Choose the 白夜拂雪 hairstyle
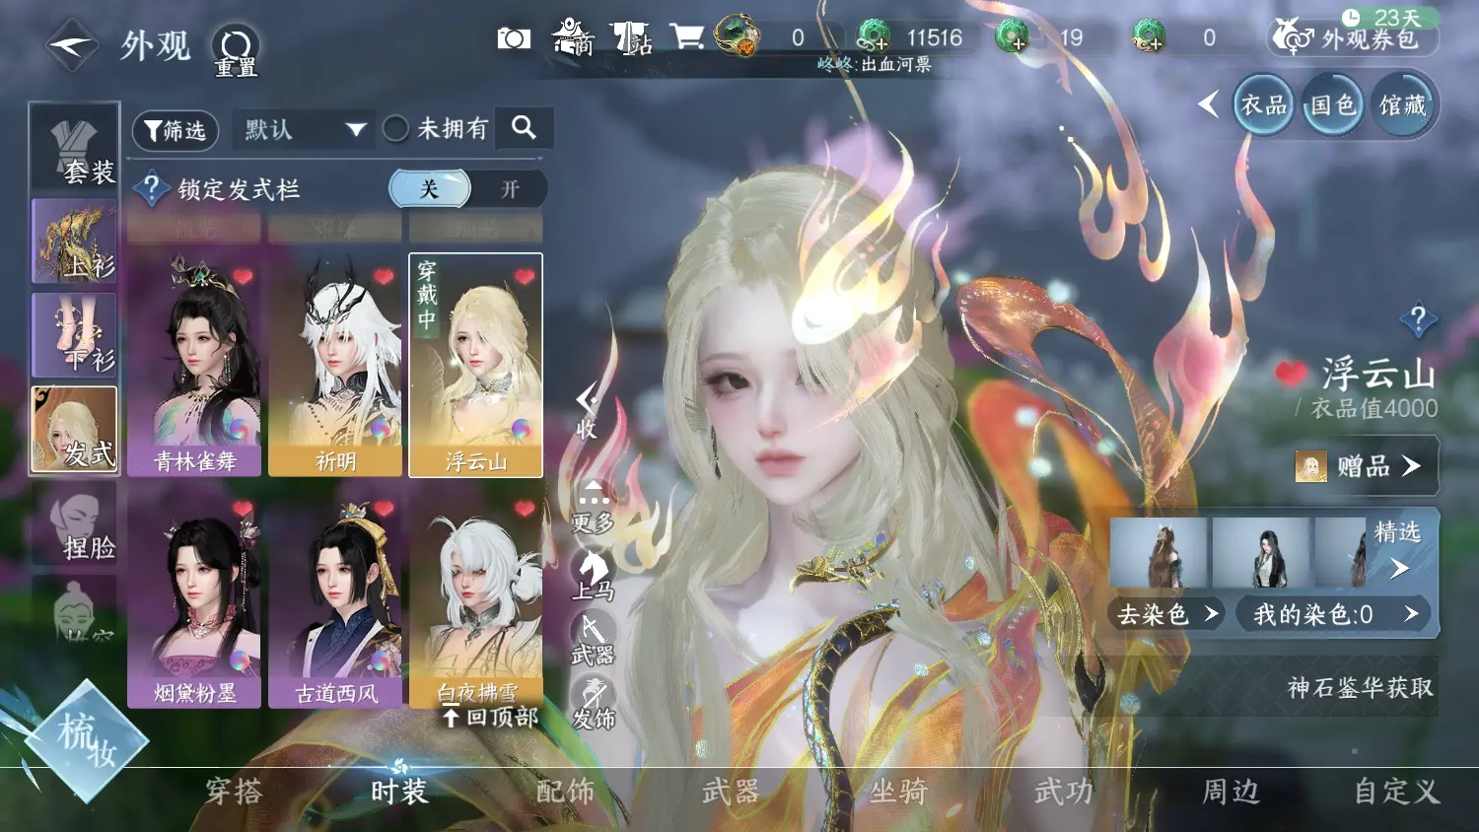Viewport: 1479px width, 832px height. pos(476,597)
